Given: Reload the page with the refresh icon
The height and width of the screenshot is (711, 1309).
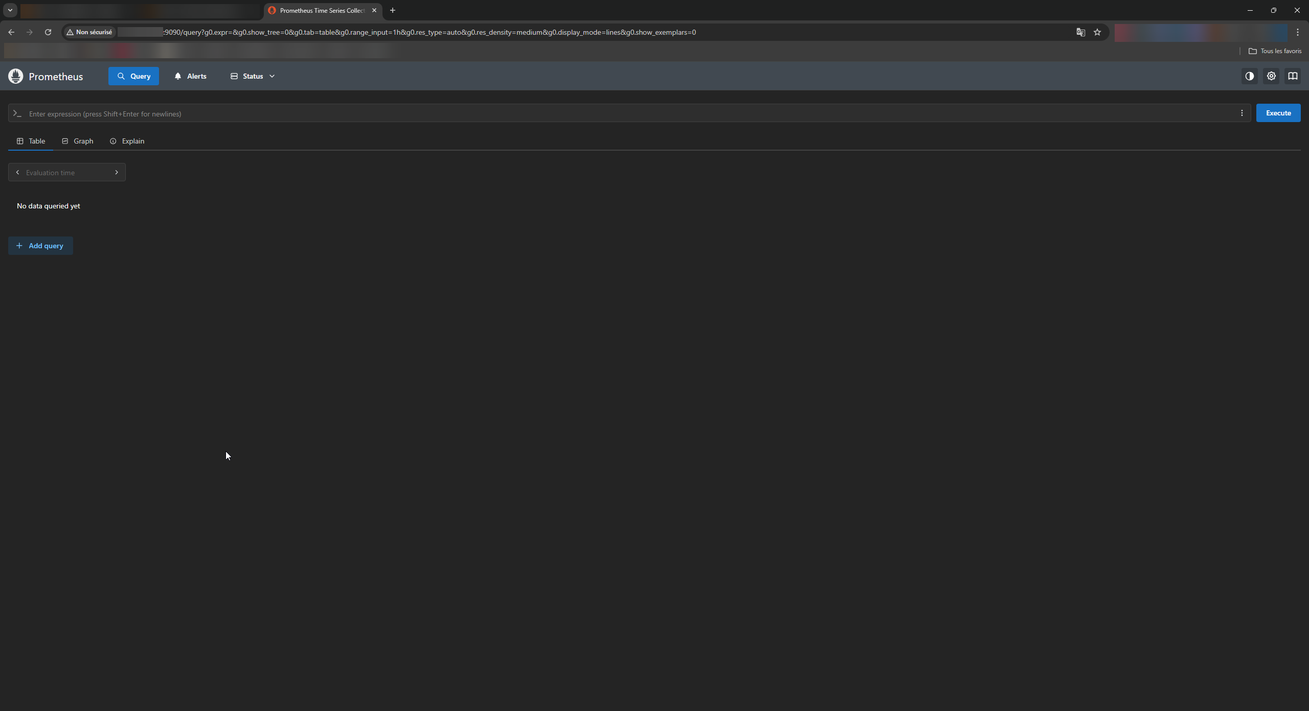Looking at the screenshot, I should pyautogui.click(x=48, y=32).
